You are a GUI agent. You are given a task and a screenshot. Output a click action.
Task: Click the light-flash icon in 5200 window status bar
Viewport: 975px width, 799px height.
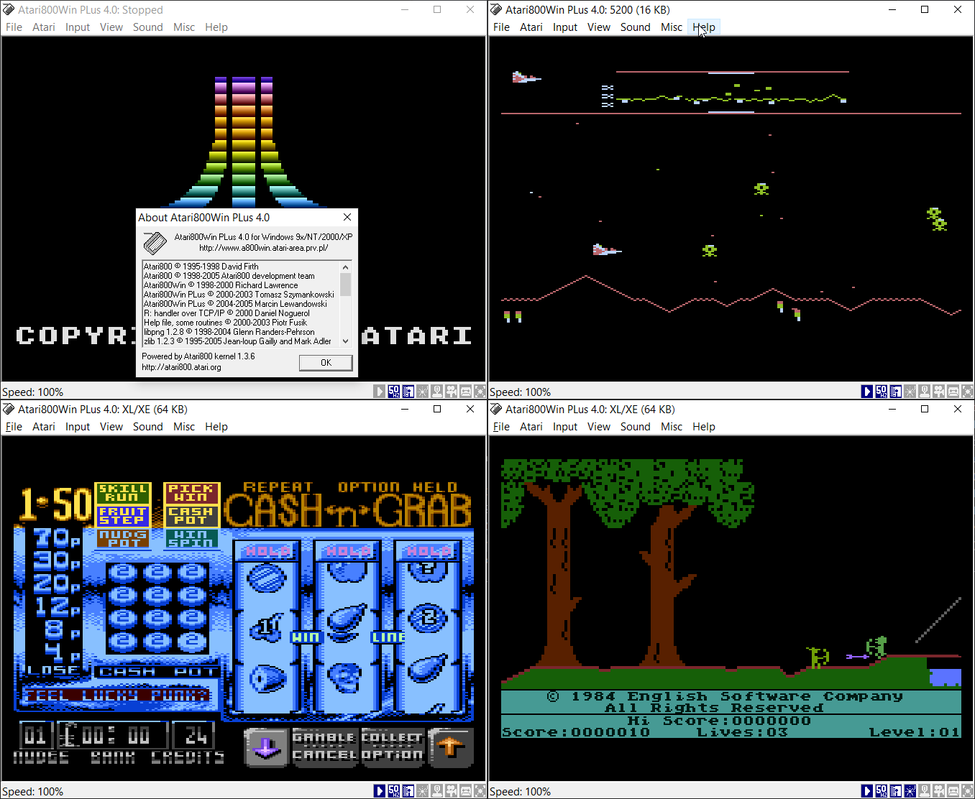click(x=910, y=392)
